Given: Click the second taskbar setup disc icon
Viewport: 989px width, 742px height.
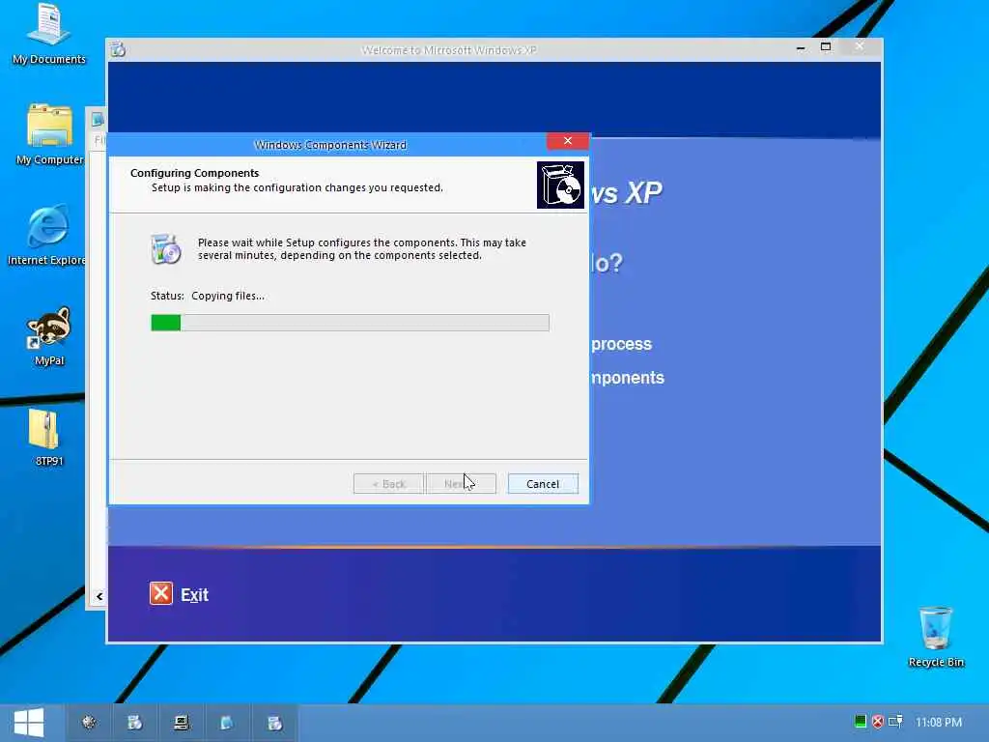Looking at the screenshot, I should click(134, 723).
